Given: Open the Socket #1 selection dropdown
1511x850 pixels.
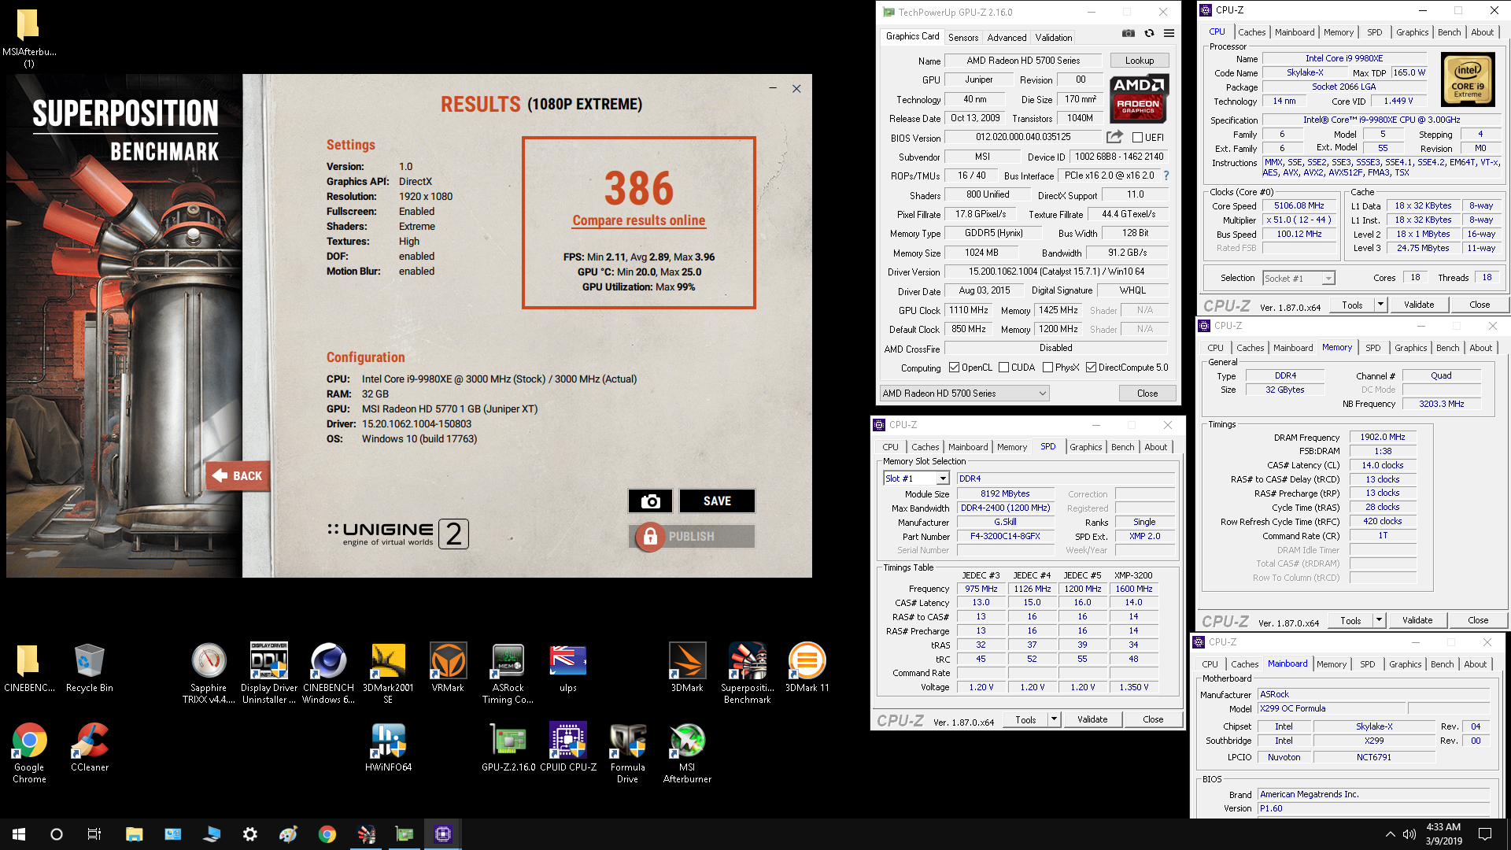Looking at the screenshot, I should click(1299, 278).
